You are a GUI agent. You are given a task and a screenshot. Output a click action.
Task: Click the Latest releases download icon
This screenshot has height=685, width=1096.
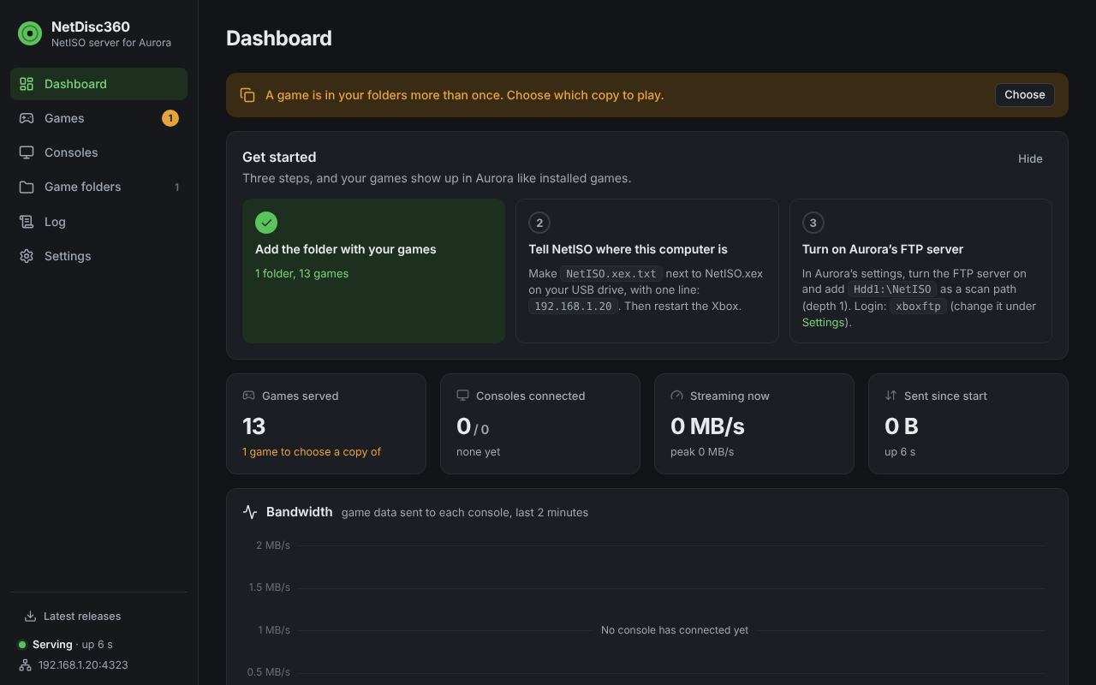[x=30, y=616]
